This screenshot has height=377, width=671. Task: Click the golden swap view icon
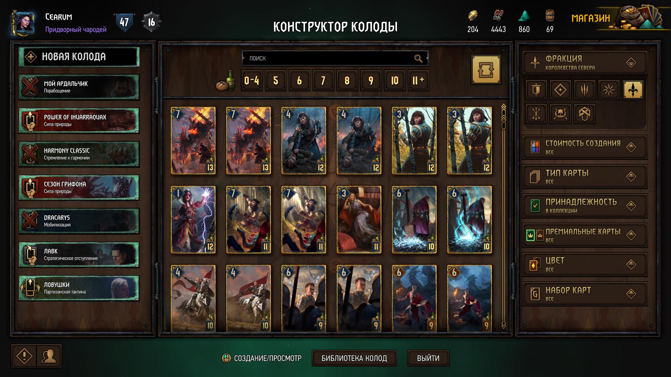coord(486,70)
